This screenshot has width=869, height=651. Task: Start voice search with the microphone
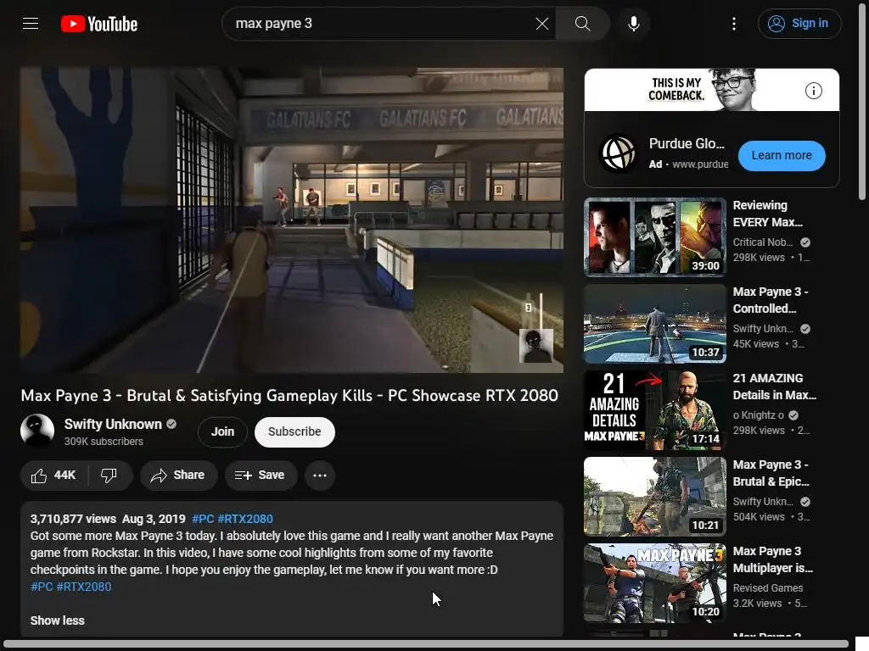tap(633, 23)
